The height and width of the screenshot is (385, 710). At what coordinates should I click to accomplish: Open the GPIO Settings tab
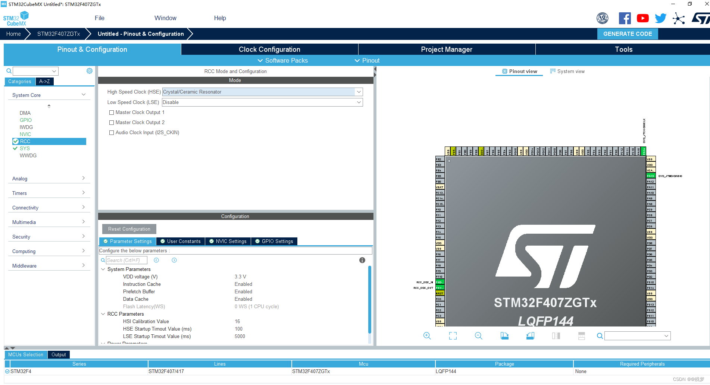point(274,241)
